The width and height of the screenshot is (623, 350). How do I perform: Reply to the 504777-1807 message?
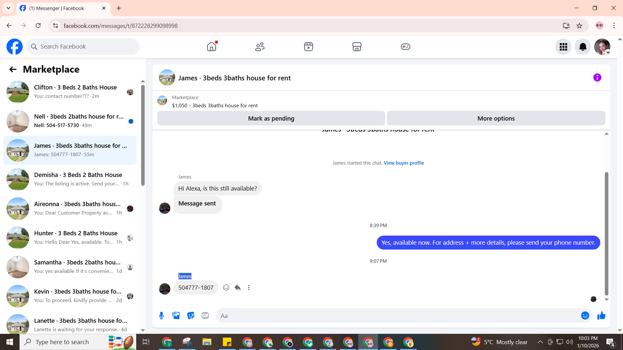click(238, 287)
